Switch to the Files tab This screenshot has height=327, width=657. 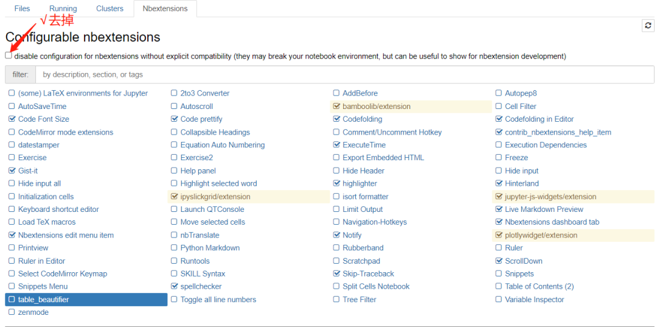click(22, 9)
